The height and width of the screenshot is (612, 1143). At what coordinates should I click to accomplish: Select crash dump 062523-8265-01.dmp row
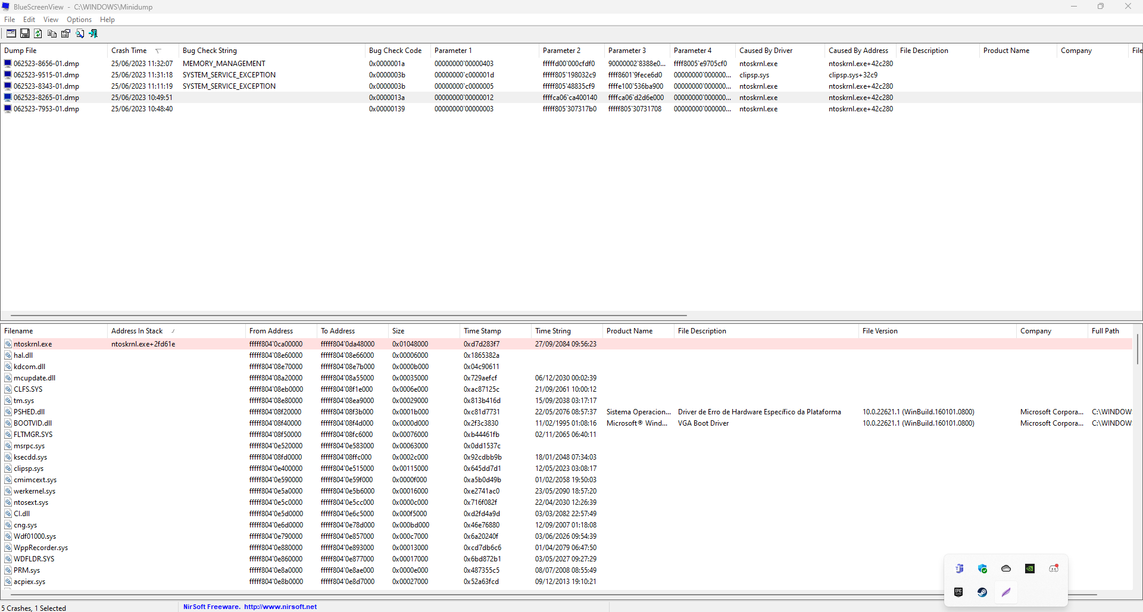coord(571,98)
